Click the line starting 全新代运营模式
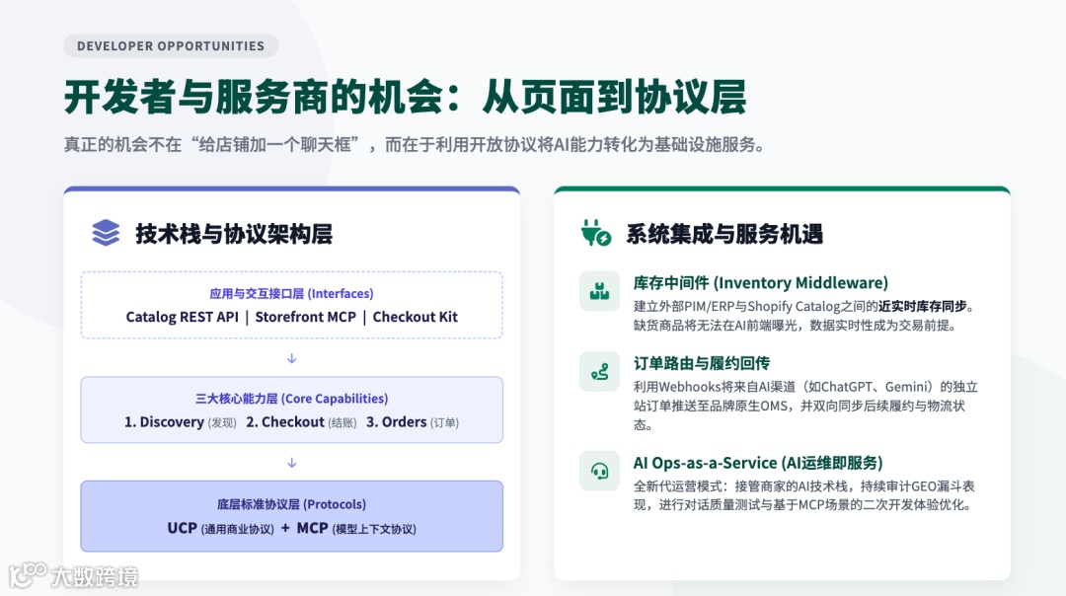Viewport: 1066px width, 596px height. 804,485
